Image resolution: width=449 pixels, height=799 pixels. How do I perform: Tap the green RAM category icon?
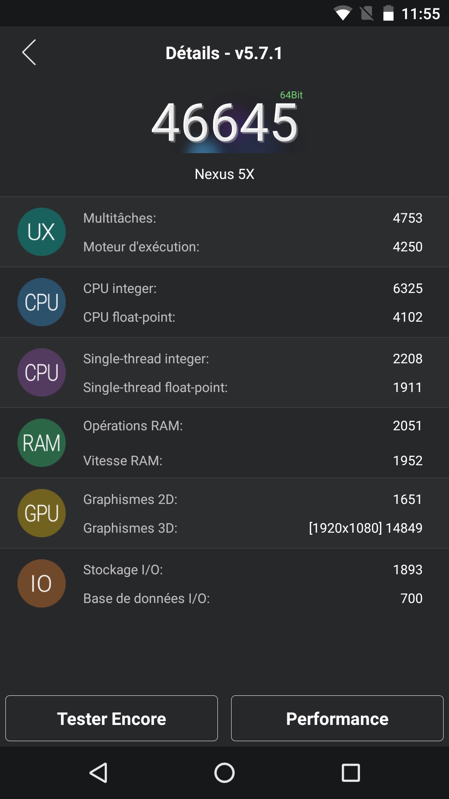tap(42, 443)
